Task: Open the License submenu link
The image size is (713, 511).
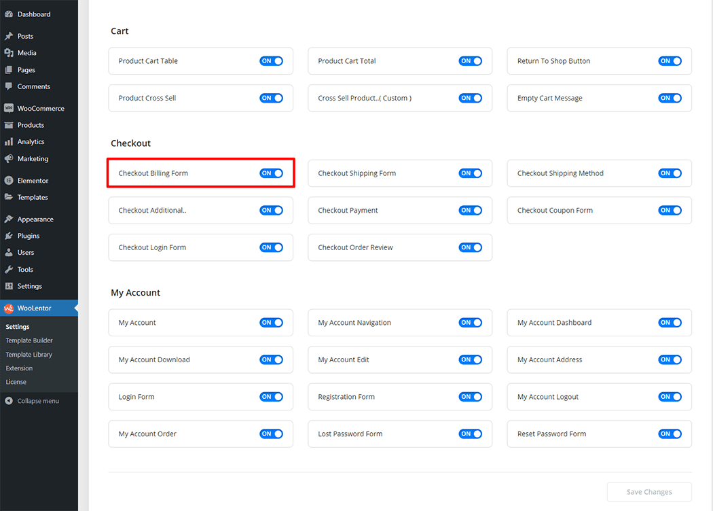Action: 16,382
